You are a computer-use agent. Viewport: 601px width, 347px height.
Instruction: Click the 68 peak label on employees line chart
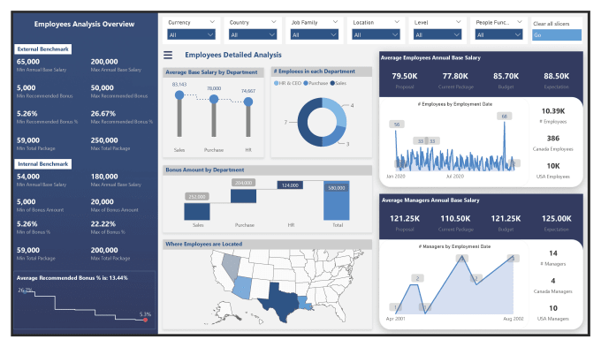point(504,116)
